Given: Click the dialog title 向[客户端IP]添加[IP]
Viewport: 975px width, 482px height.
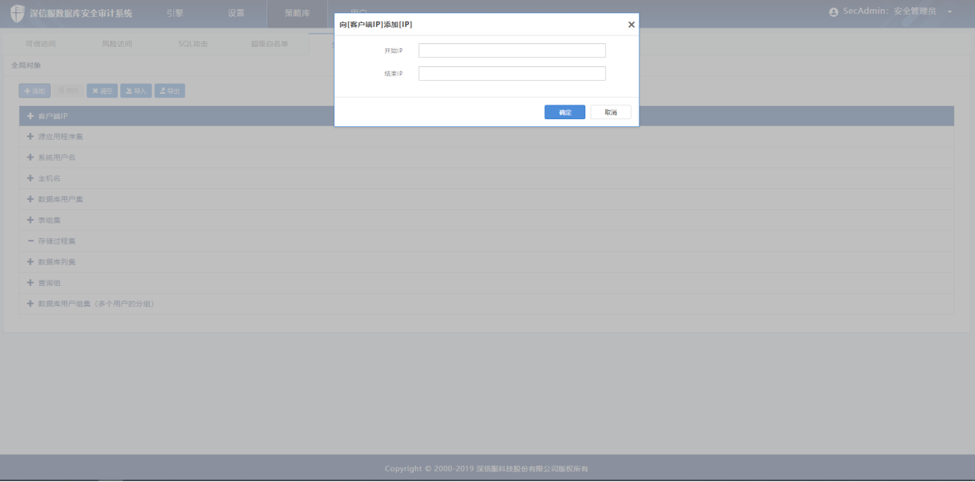Looking at the screenshot, I should [x=376, y=25].
